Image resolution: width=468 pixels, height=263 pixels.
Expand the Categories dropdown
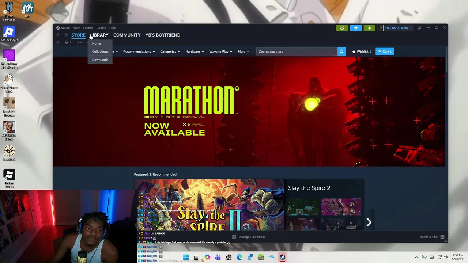coord(170,52)
